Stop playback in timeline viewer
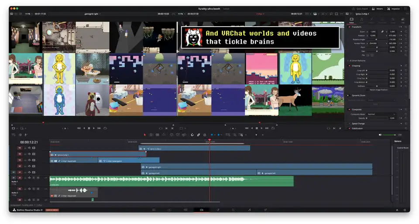The image size is (419, 224). coord(257,128)
